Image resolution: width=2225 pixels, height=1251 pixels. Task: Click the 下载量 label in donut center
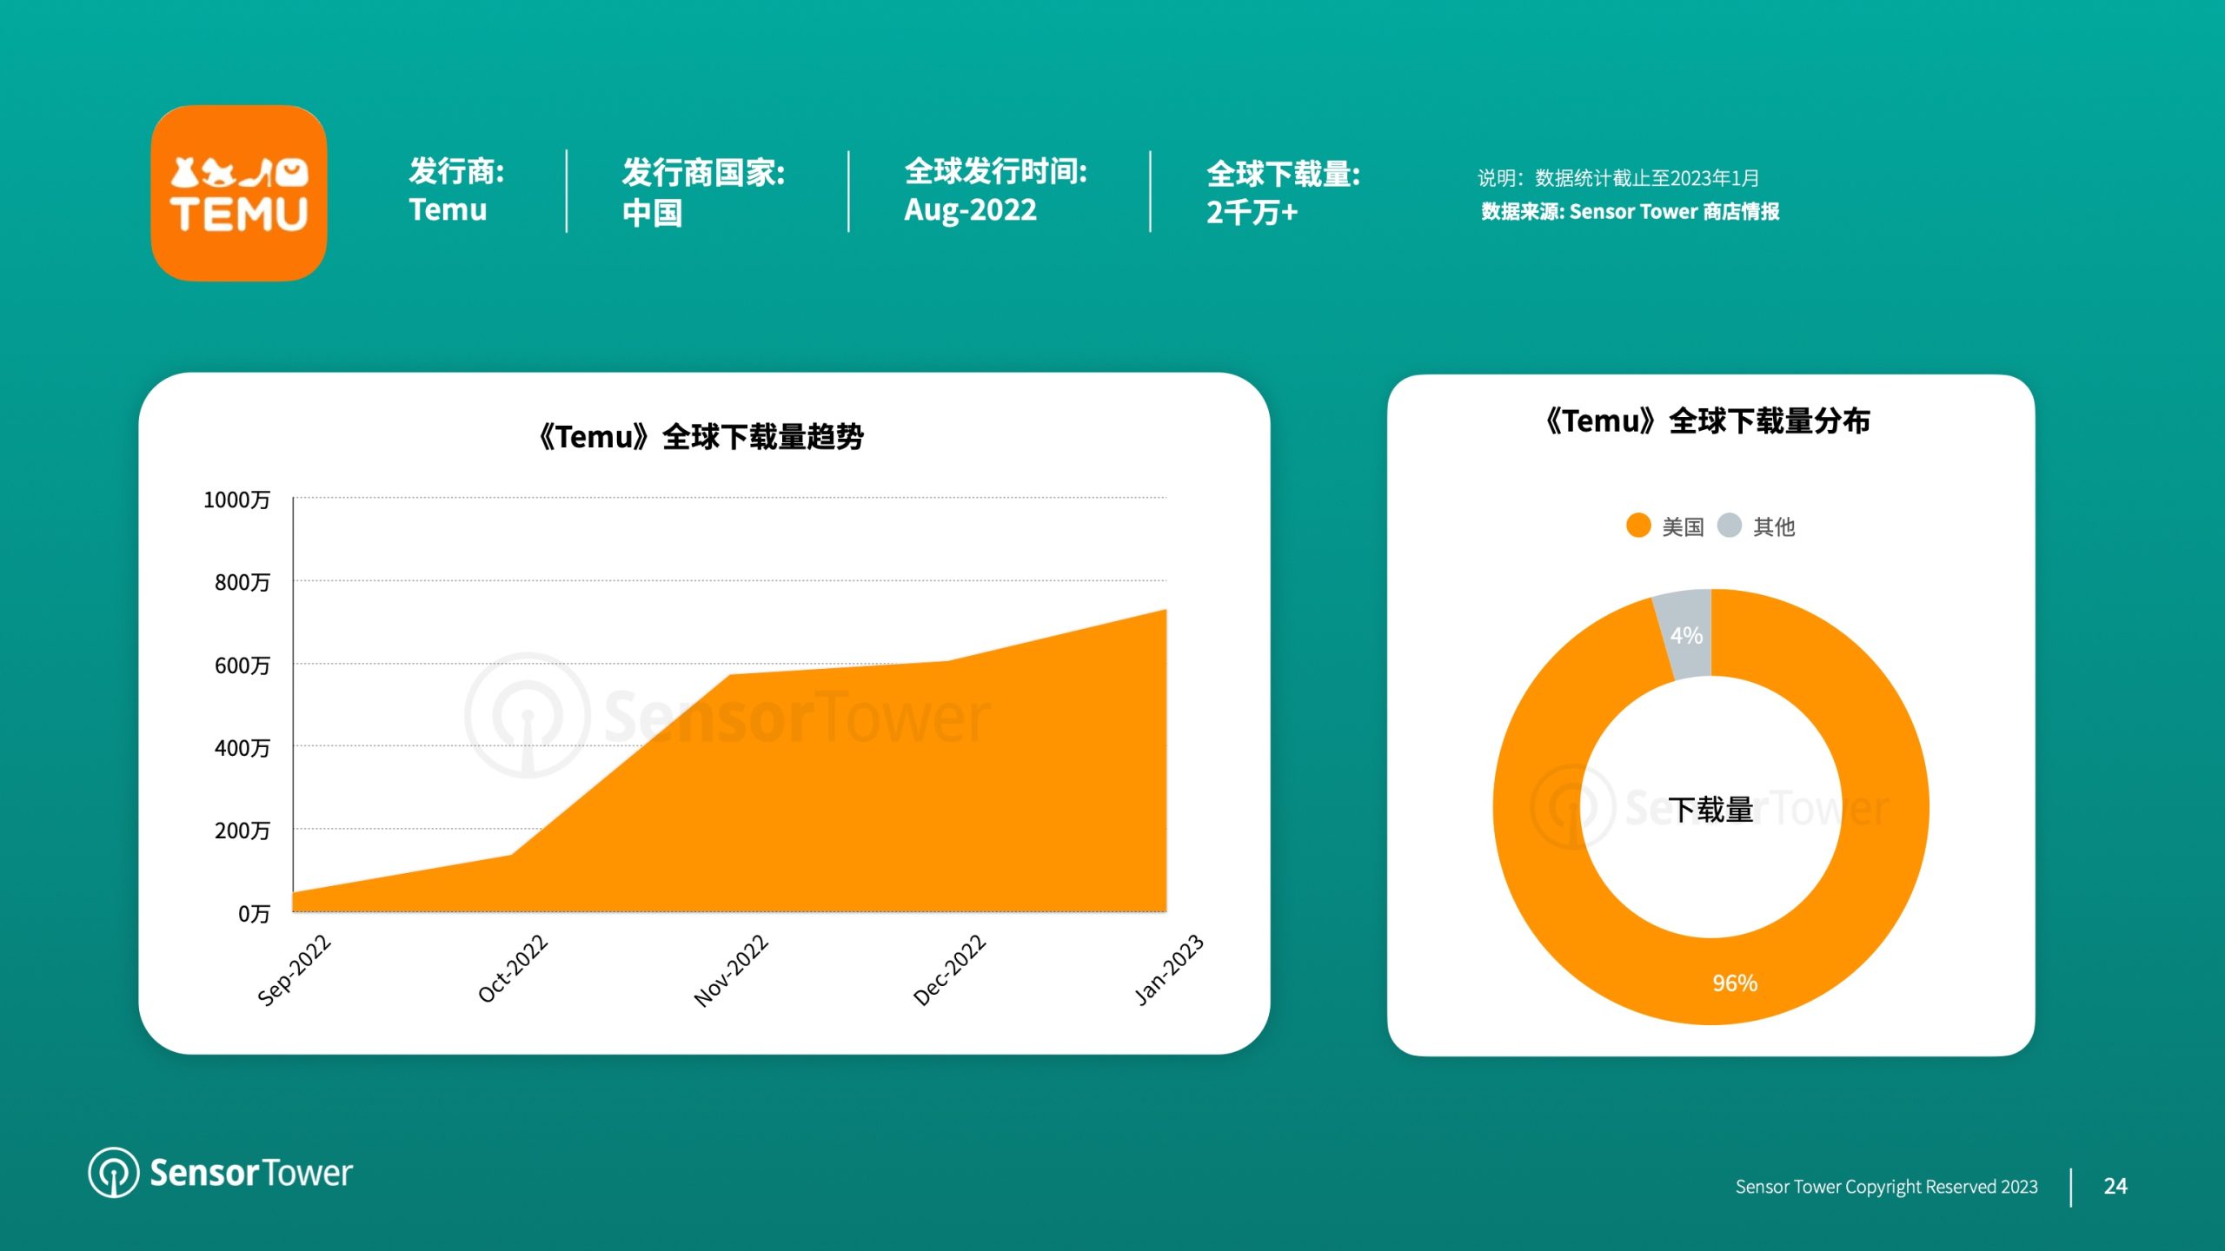[x=1710, y=810]
